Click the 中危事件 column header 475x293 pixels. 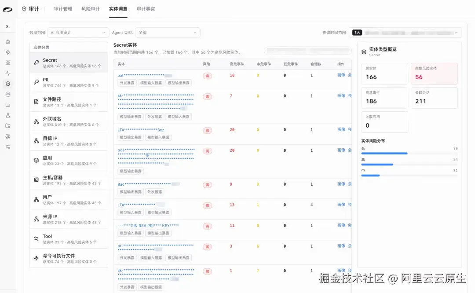coord(263,64)
